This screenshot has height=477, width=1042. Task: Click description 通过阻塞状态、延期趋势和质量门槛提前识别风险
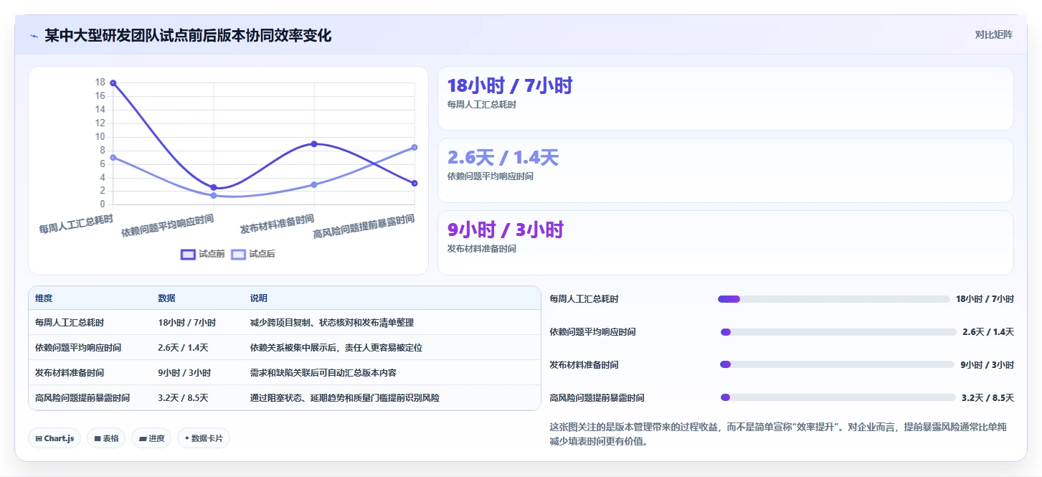(x=345, y=397)
